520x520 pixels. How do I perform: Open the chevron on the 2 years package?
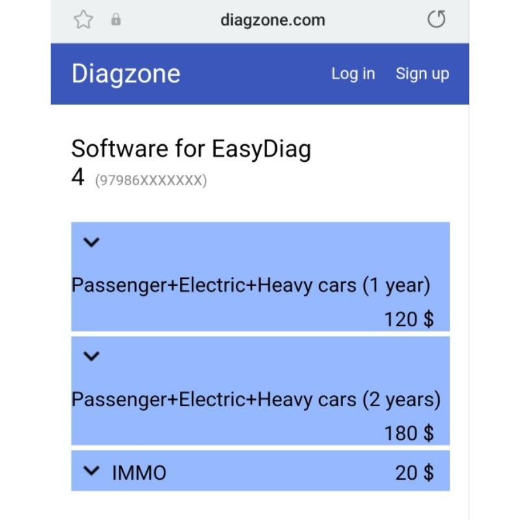92,355
